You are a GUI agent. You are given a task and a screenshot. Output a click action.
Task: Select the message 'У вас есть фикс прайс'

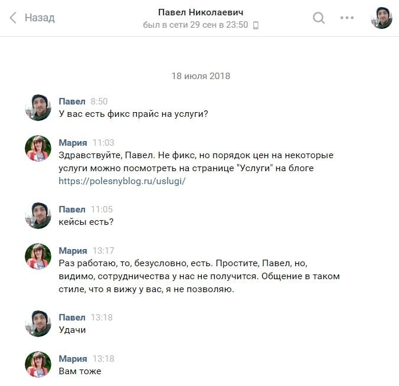coord(133,114)
